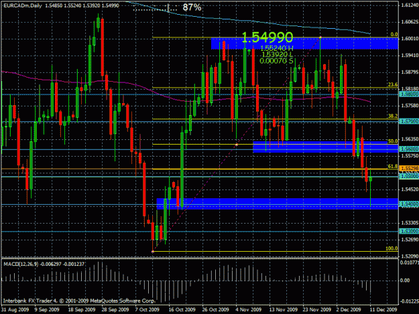Click 1.52690 on the price axis
419x314 pixels.
410,239
